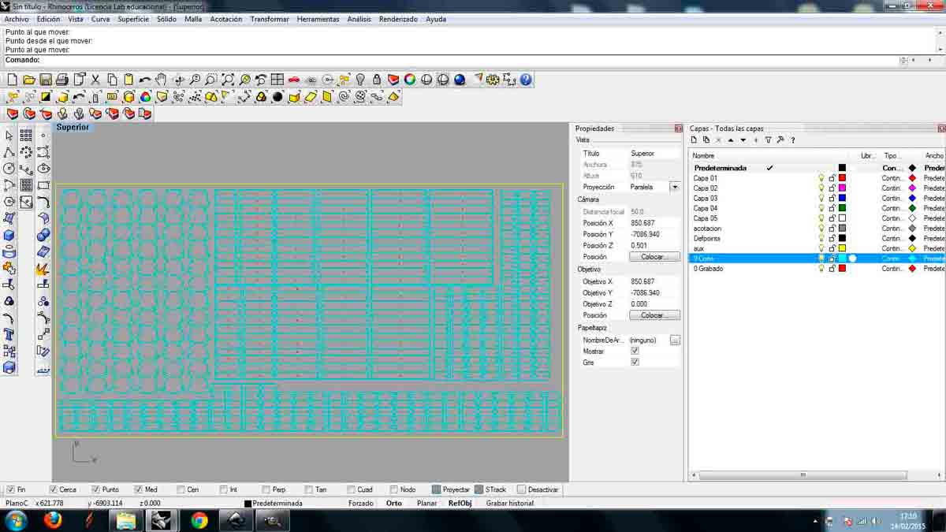Image resolution: width=946 pixels, height=532 pixels.
Task: Toggle Planar mode in status bar
Action: click(x=426, y=503)
